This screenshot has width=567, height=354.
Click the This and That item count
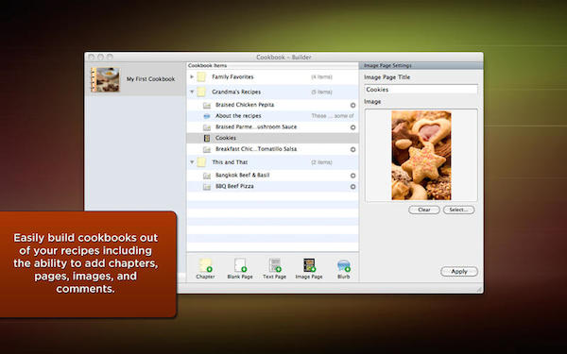tap(321, 162)
